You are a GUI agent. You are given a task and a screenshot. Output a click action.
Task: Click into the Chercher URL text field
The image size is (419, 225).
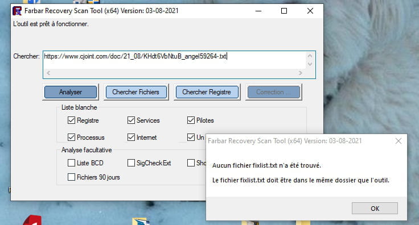click(175, 60)
